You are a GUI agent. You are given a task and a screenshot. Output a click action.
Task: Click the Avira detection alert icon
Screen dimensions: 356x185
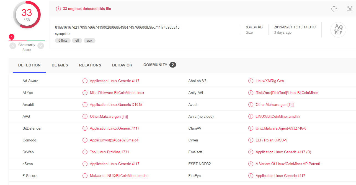(x=251, y=117)
